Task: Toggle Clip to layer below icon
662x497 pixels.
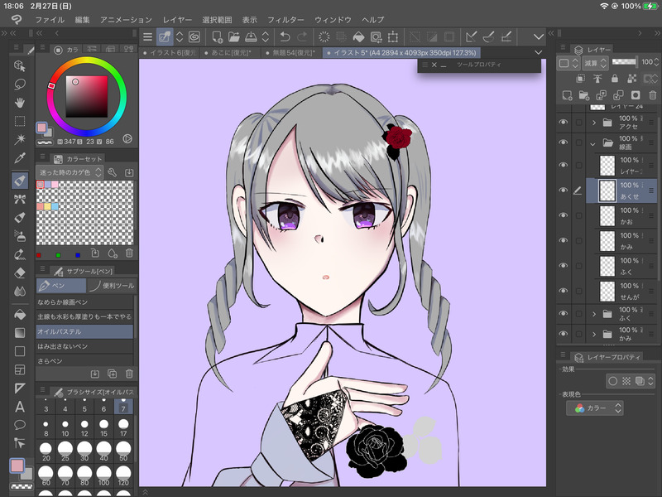Action: pos(581,79)
